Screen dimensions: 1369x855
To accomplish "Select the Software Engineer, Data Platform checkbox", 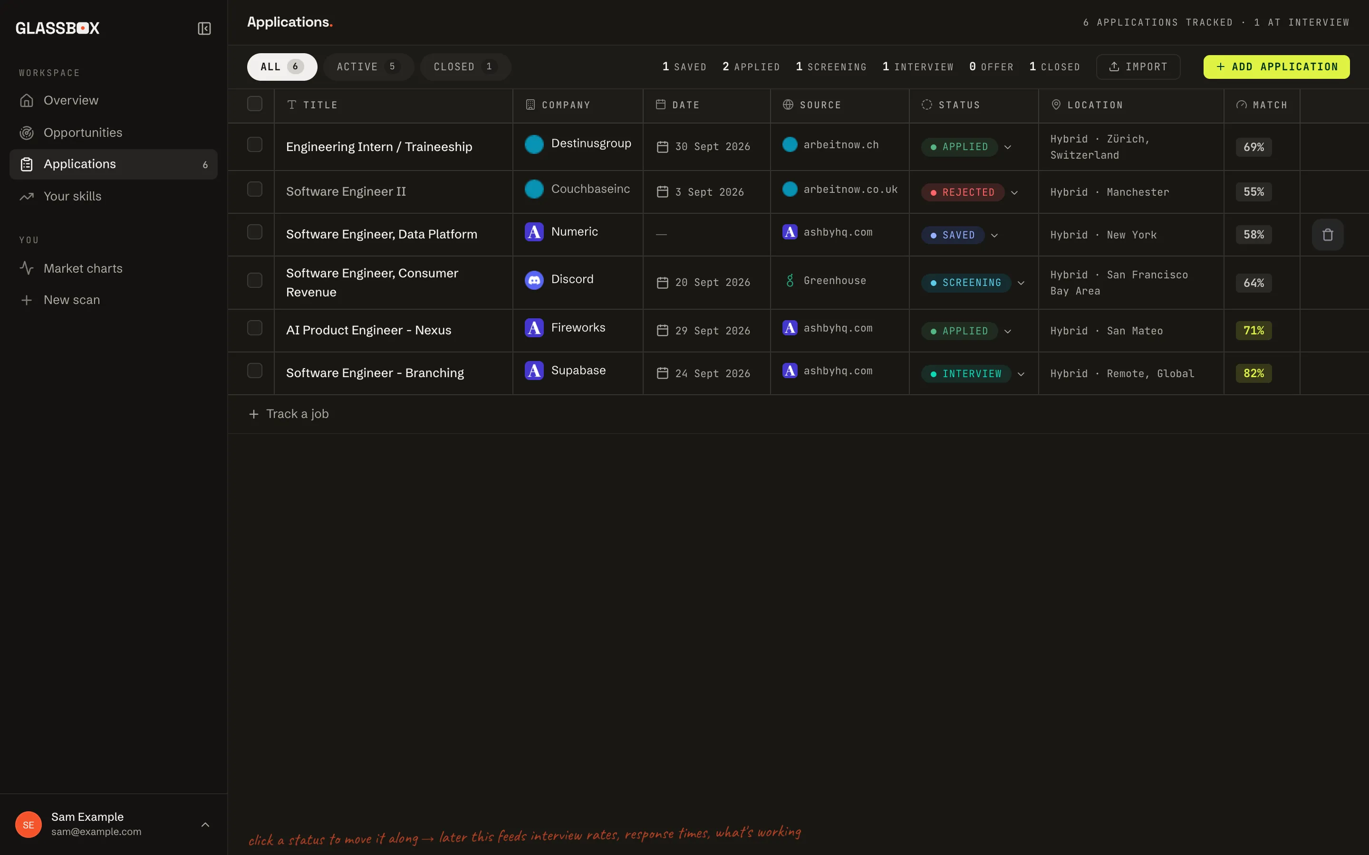I will [255, 232].
